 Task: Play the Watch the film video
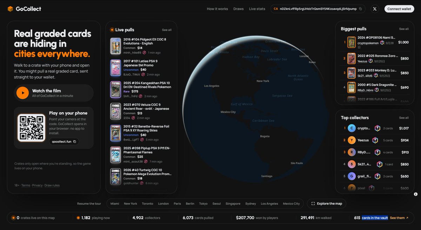tap(22, 93)
